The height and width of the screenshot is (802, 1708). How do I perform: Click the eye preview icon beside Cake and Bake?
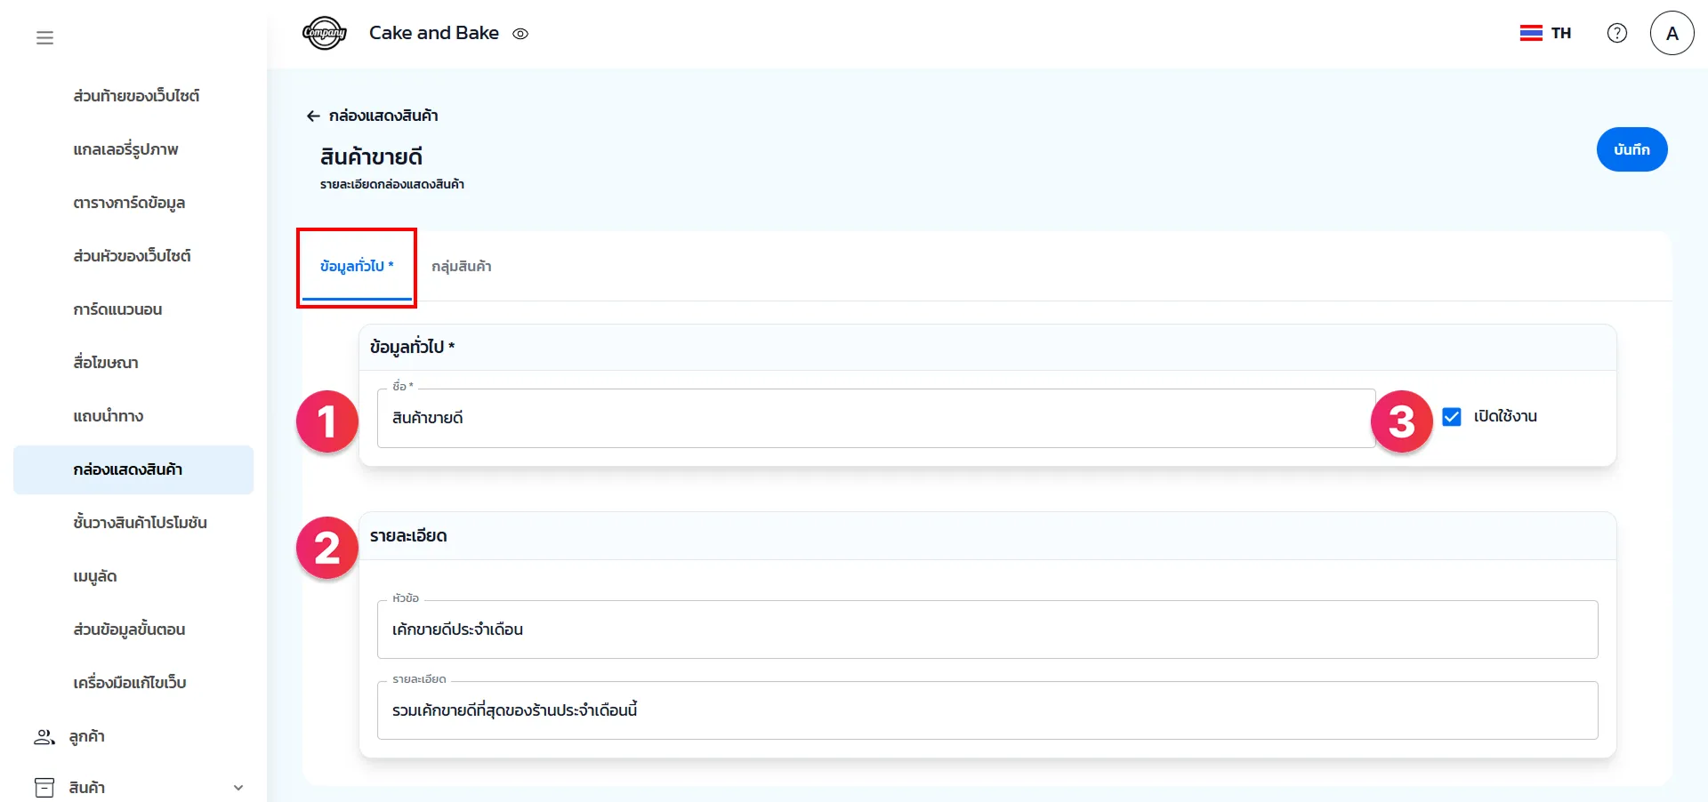pos(520,34)
